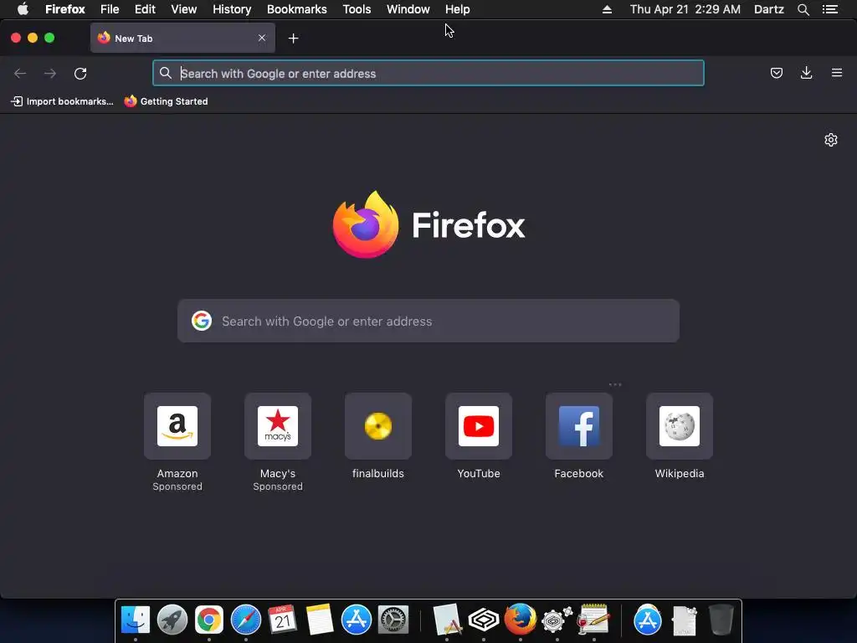Open the Trash in the dock
Image resolution: width=857 pixels, height=643 pixels.
721,620
